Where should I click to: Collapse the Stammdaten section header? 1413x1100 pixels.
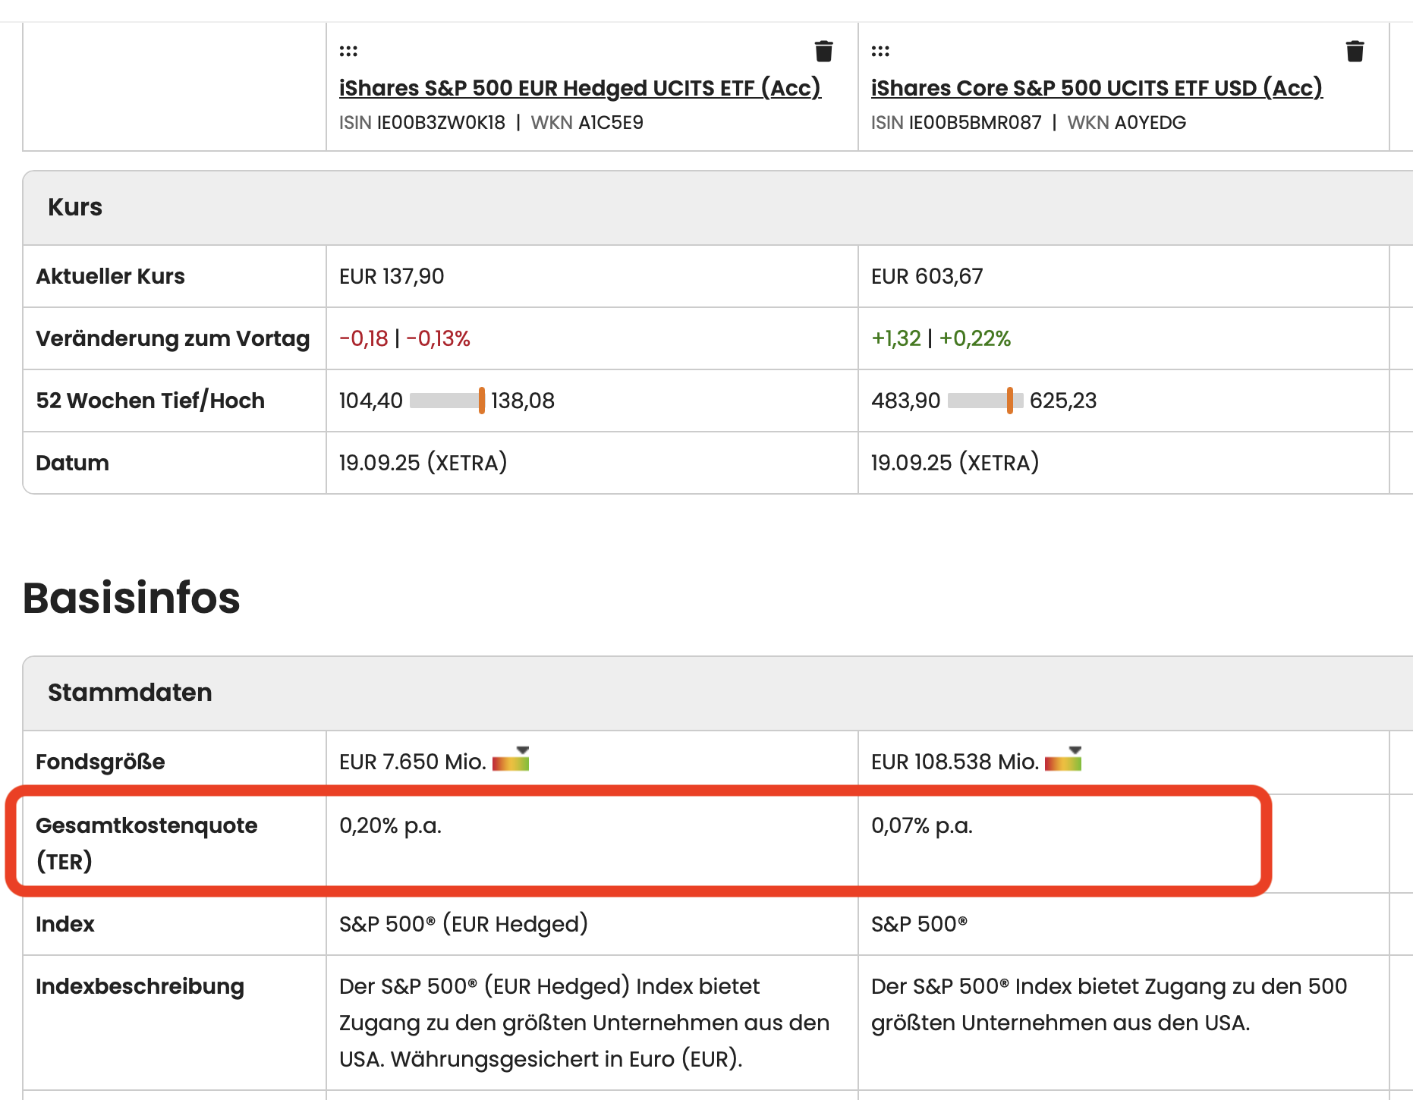130,693
